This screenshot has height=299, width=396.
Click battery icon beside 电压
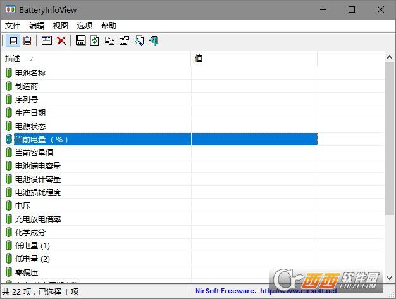9,205
